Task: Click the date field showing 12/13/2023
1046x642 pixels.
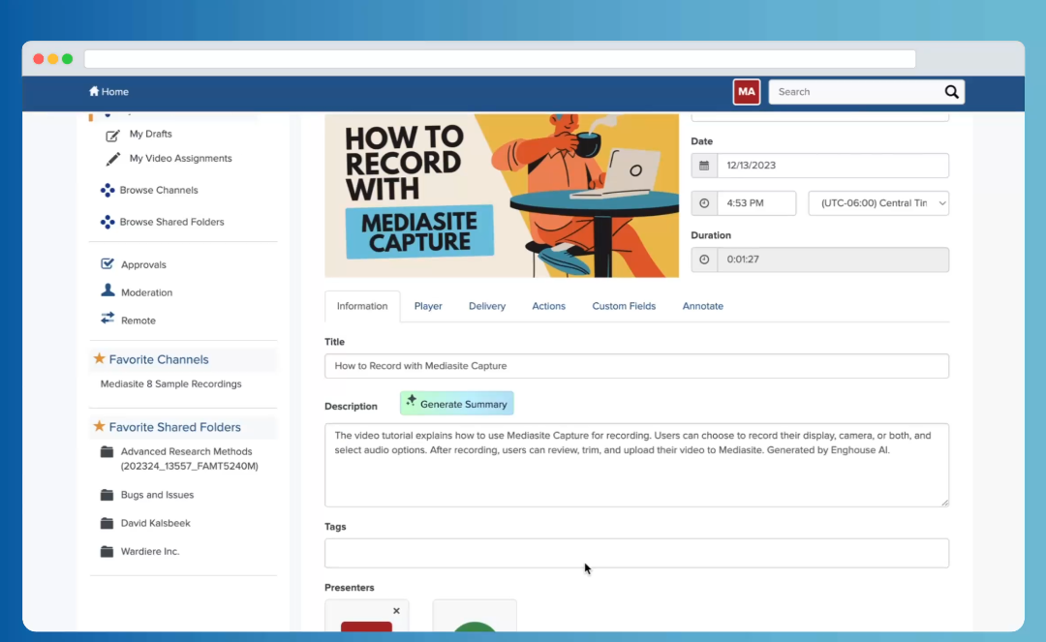Action: pyautogui.click(x=833, y=166)
